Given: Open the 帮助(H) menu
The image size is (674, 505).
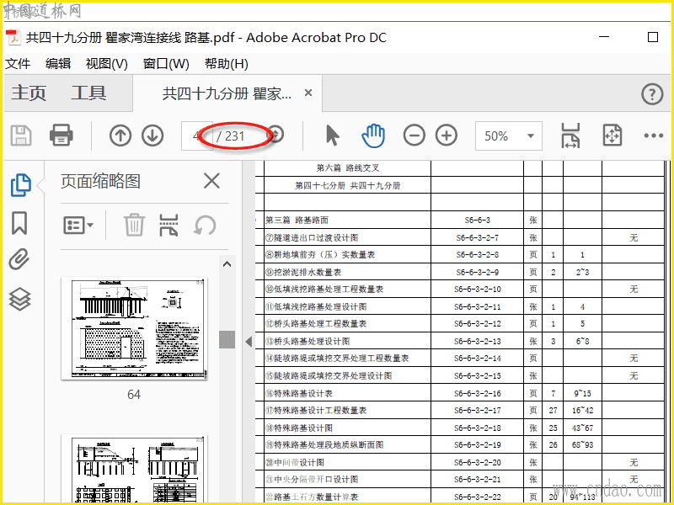Looking at the screenshot, I should (x=227, y=64).
